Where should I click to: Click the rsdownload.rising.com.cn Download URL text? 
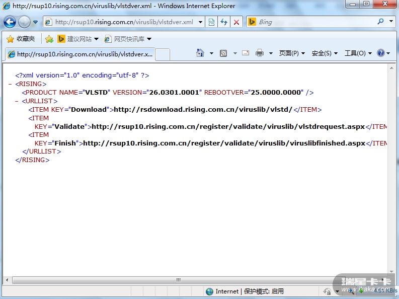pos(203,110)
